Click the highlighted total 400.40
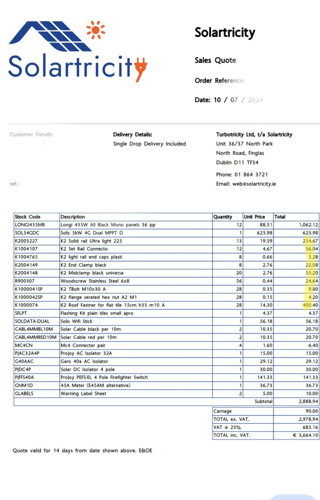This screenshot has width=320, height=500. point(310,305)
